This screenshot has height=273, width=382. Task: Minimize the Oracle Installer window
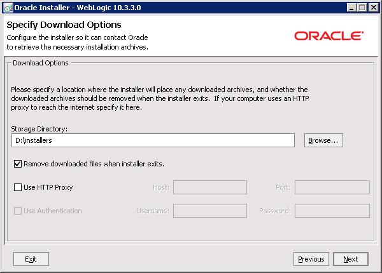pyautogui.click(x=351, y=8)
